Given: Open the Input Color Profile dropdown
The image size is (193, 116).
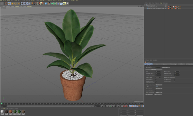Looking at the screenshot, I should tap(159, 92).
